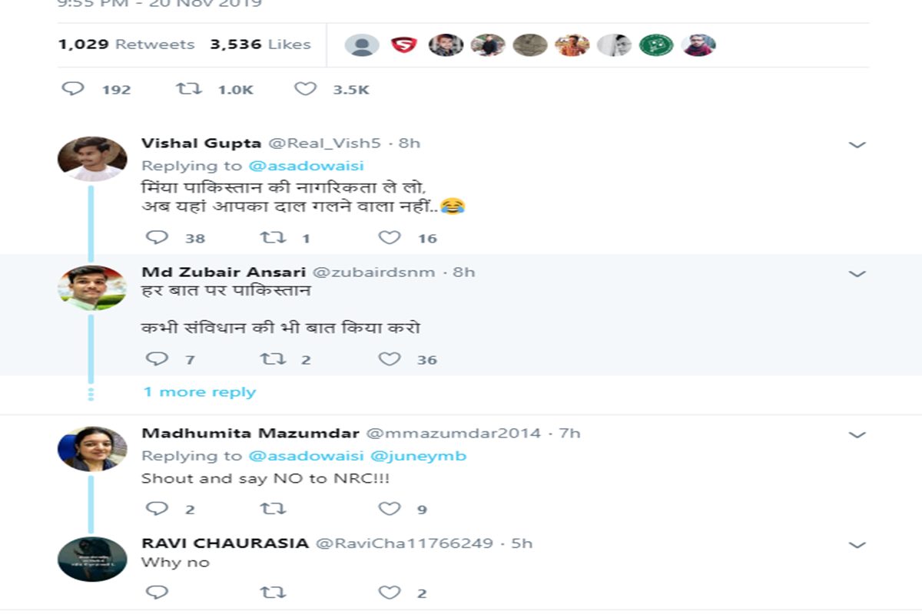Like Vishal Gupta's reply
This screenshot has width=922, height=614.
click(x=390, y=237)
